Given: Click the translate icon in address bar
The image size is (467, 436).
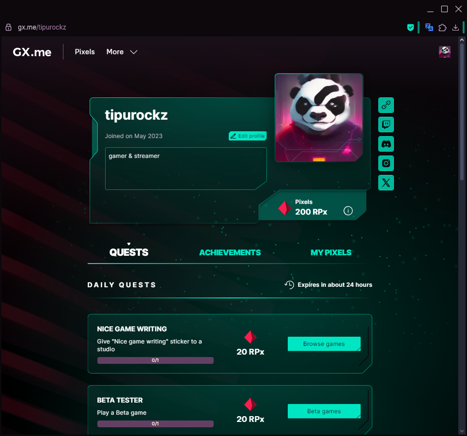Looking at the screenshot, I should point(429,28).
